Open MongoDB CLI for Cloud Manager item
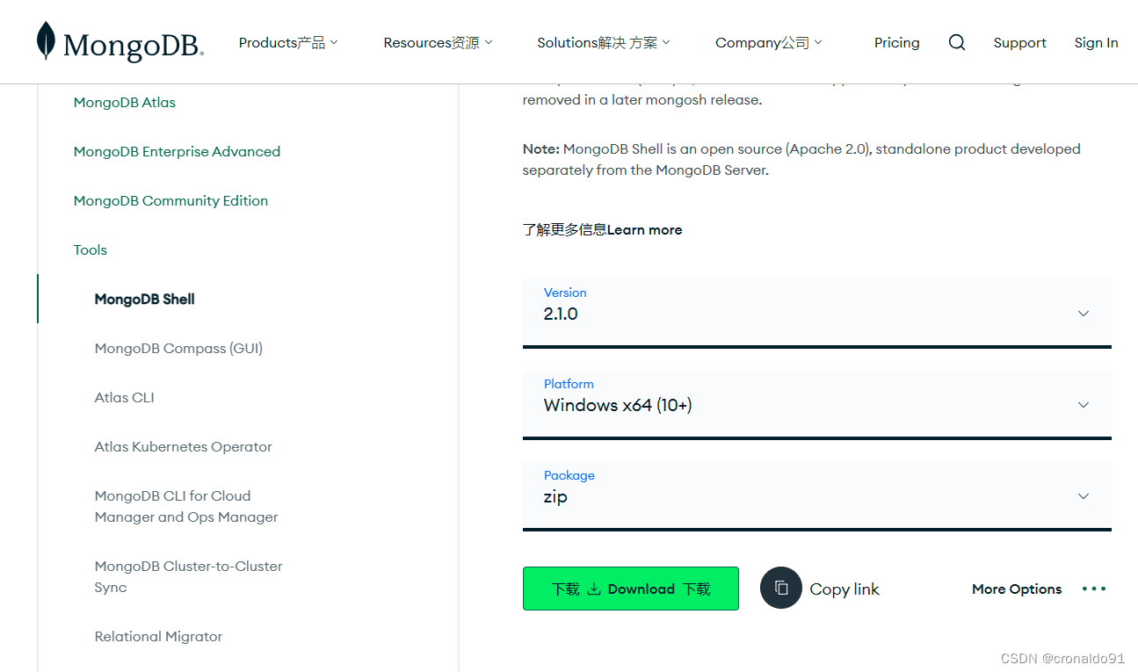1138x672 pixels. coord(186,506)
